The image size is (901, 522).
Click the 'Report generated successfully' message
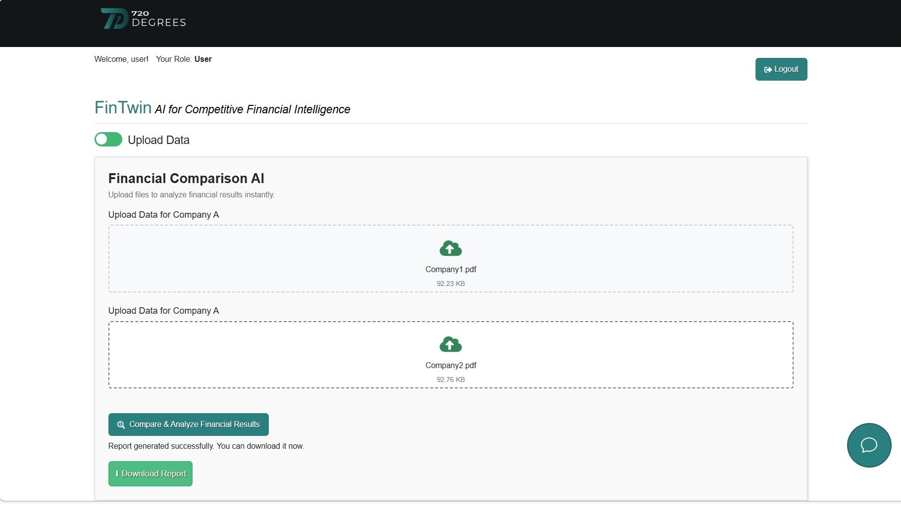[x=206, y=446]
